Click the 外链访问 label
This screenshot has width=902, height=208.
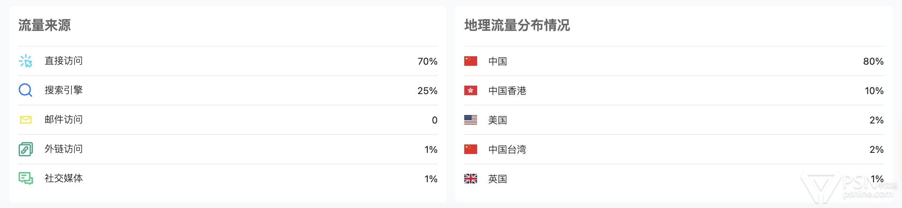coord(64,149)
